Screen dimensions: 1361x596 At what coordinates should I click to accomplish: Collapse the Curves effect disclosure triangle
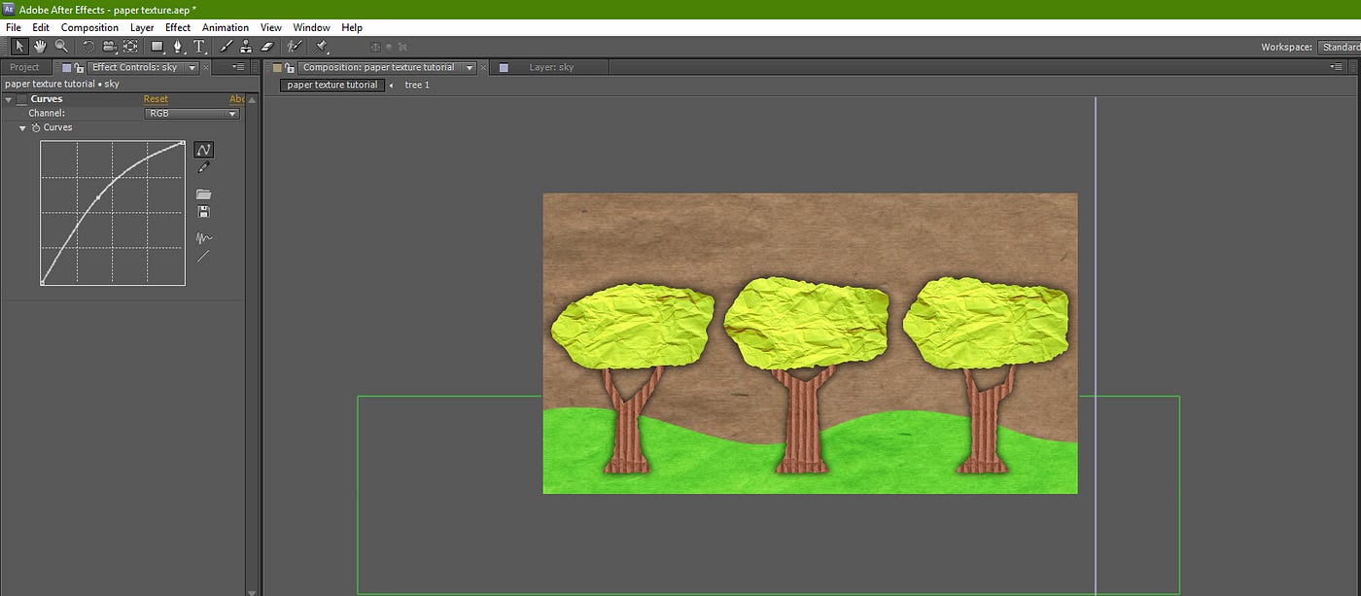pyautogui.click(x=9, y=99)
